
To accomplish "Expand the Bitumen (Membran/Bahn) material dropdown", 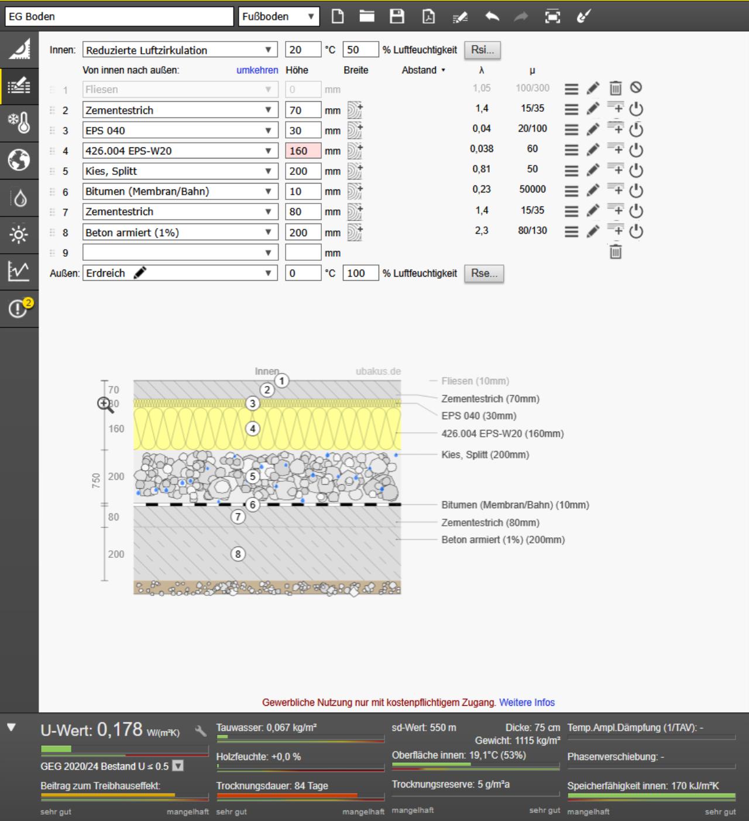I will (268, 191).
